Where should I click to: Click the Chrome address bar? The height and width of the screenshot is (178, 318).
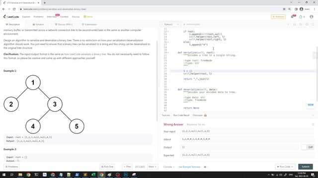pos(150,9)
